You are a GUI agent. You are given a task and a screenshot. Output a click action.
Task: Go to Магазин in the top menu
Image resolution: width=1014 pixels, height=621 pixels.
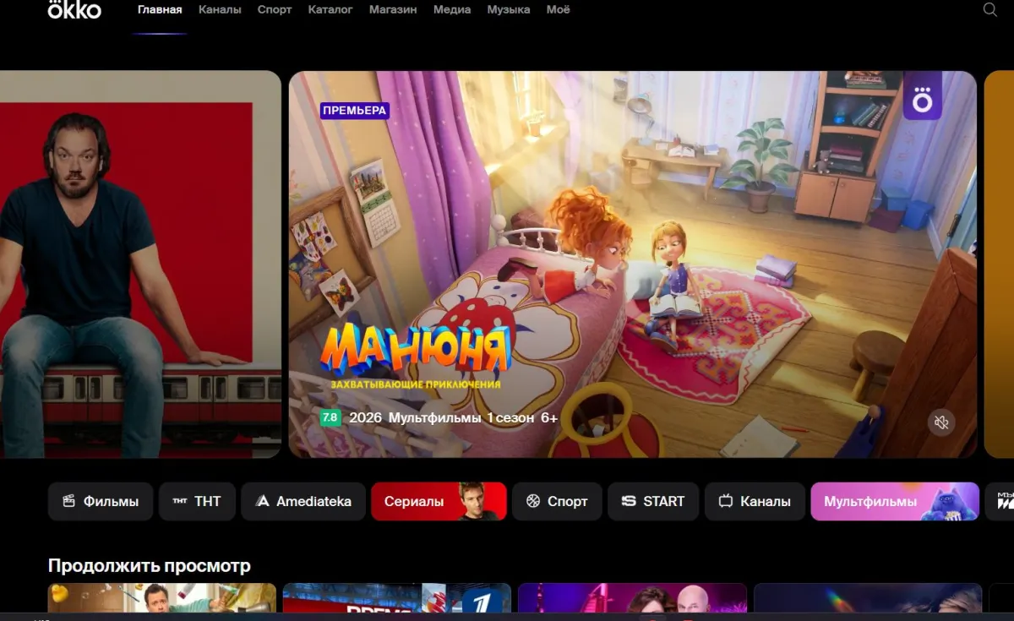point(393,9)
